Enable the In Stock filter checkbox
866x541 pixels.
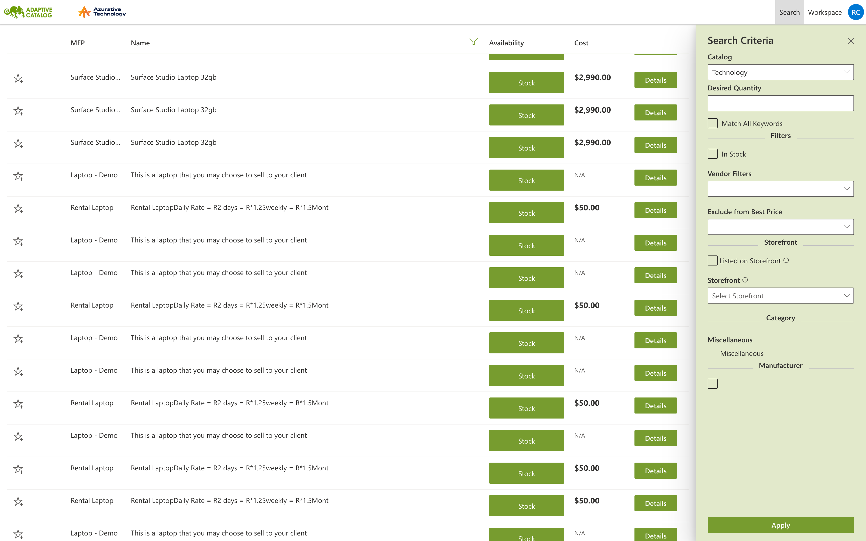712,154
